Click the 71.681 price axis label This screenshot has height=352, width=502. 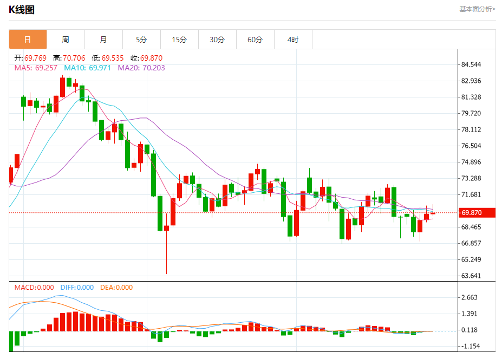point(471,194)
